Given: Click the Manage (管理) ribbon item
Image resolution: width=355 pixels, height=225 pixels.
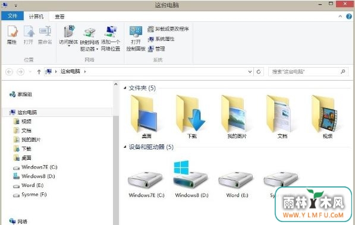Looking at the screenshot, I should click(x=156, y=49).
